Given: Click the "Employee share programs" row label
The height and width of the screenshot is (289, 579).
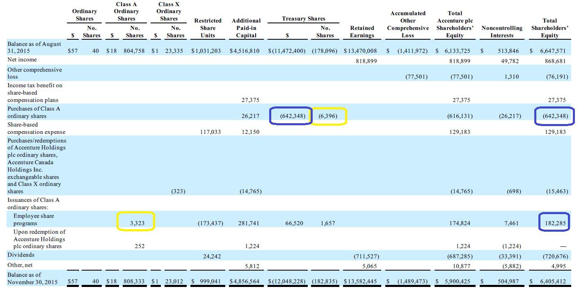Looking at the screenshot, I should 34,220.
